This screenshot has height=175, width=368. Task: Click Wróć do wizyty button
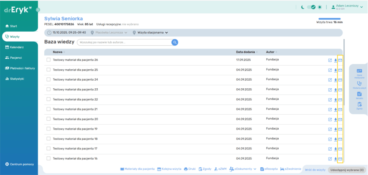point(315,170)
